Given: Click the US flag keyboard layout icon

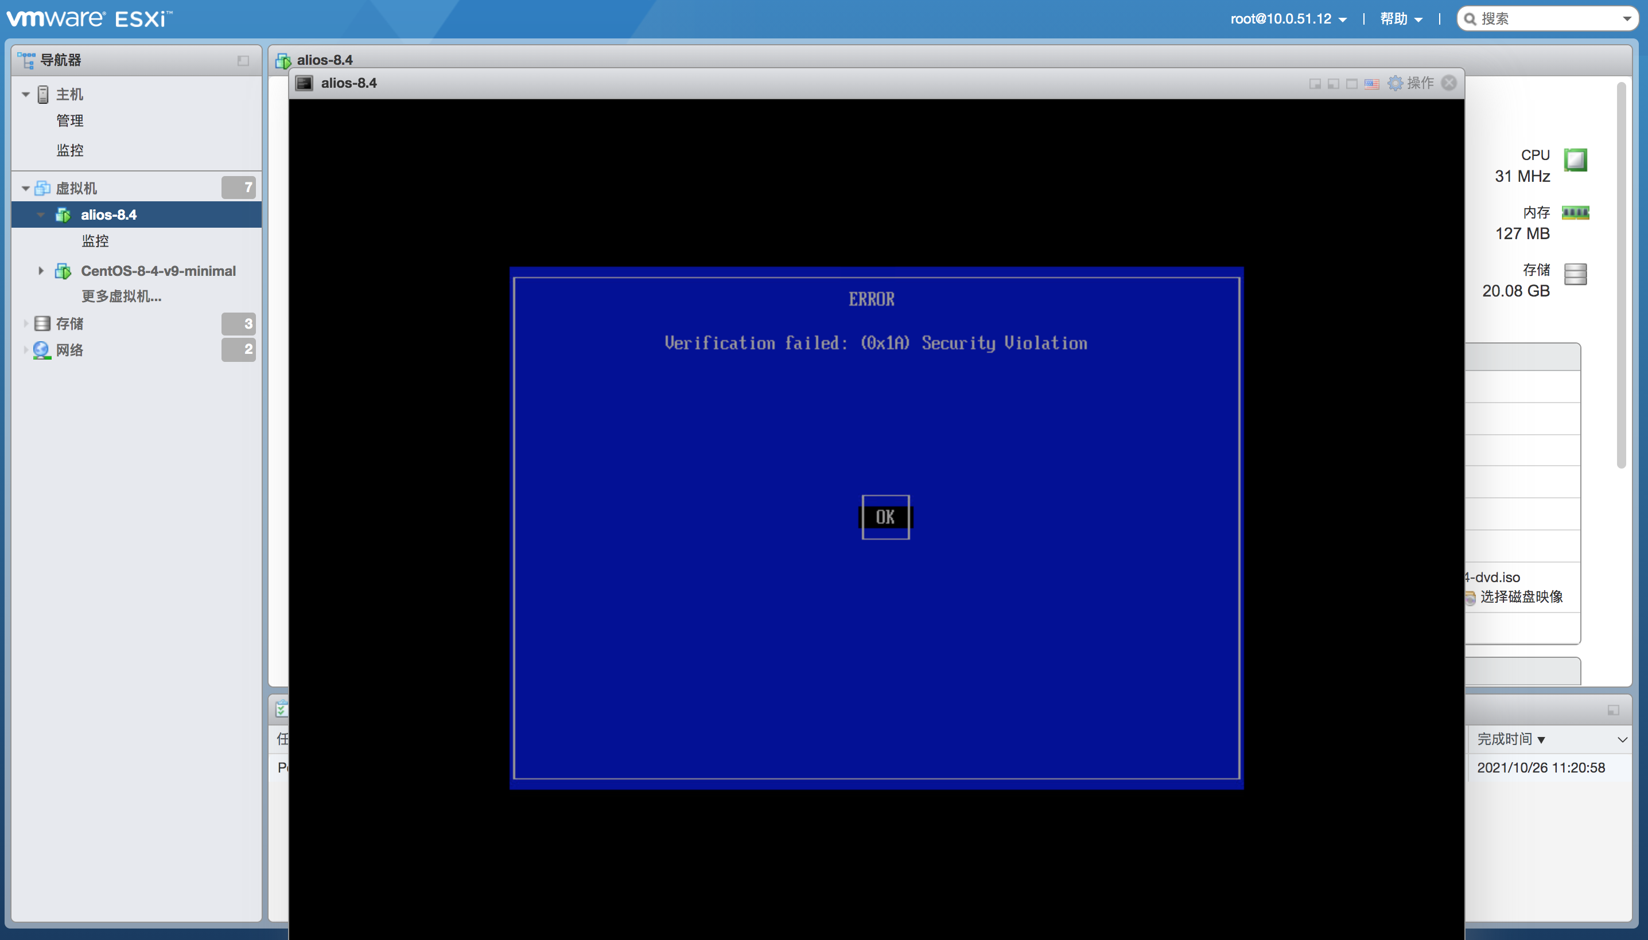Looking at the screenshot, I should tap(1371, 84).
